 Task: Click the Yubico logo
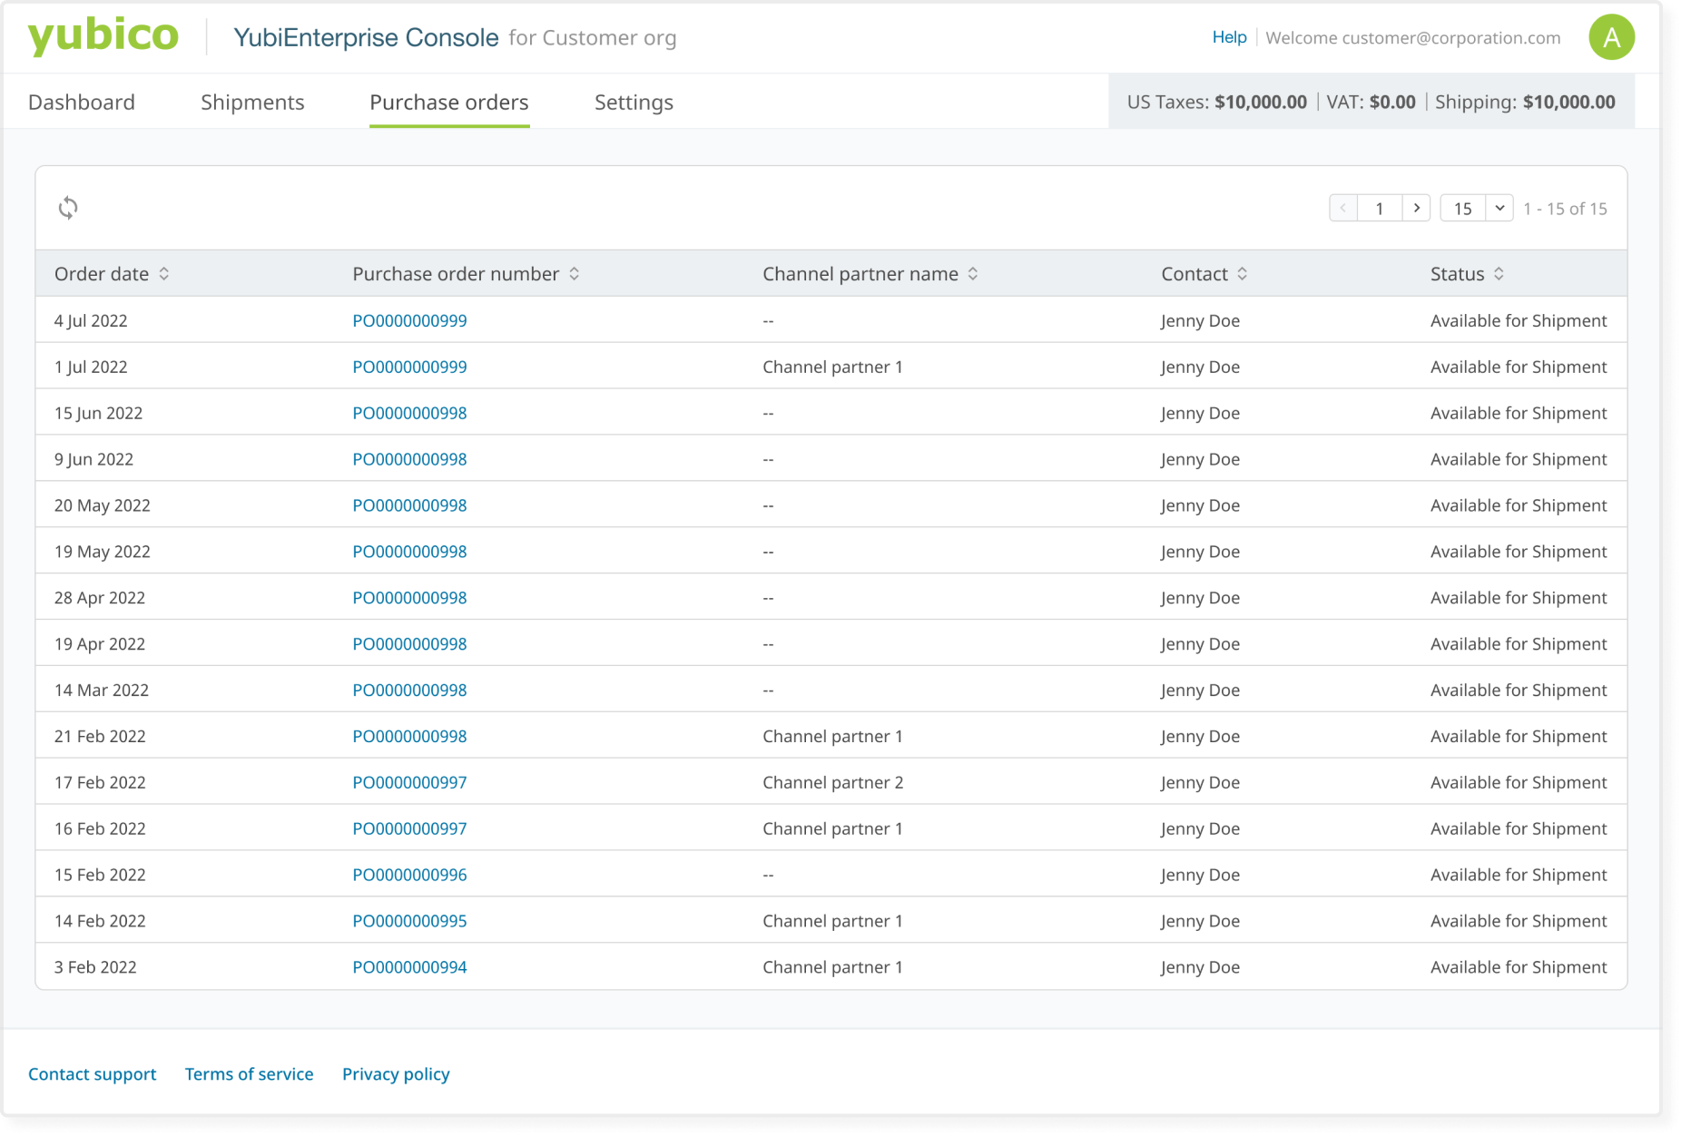tap(103, 36)
